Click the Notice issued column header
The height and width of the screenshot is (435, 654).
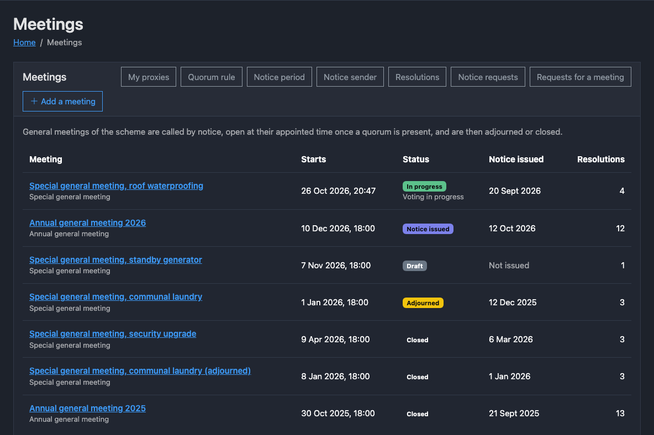coord(516,159)
